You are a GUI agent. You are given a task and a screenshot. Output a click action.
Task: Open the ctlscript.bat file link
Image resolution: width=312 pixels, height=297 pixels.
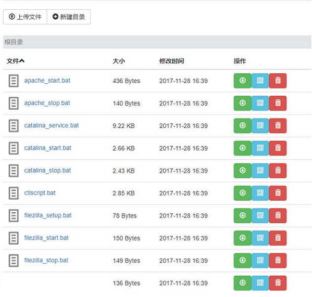click(40, 193)
